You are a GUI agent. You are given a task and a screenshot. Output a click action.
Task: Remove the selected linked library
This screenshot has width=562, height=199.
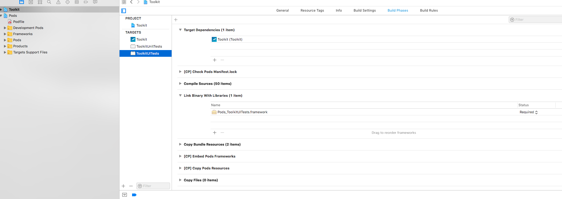(x=222, y=132)
